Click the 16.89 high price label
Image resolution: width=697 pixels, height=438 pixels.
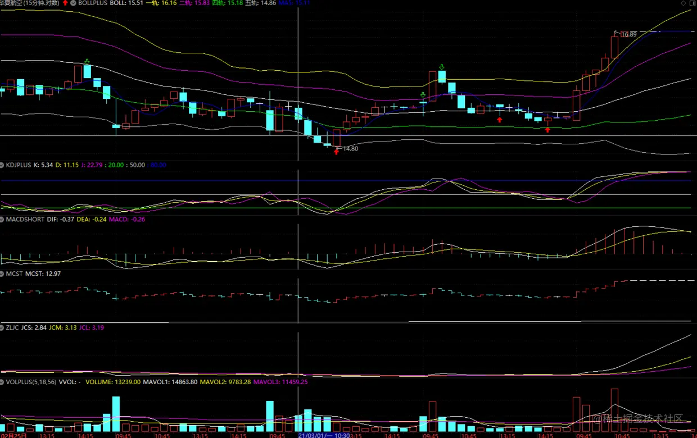coord(628,34)
